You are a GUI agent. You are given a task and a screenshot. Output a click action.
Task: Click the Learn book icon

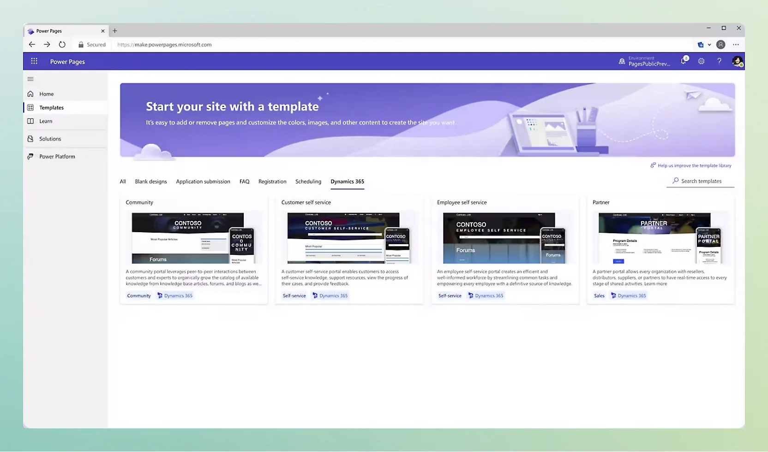[30, 121]
